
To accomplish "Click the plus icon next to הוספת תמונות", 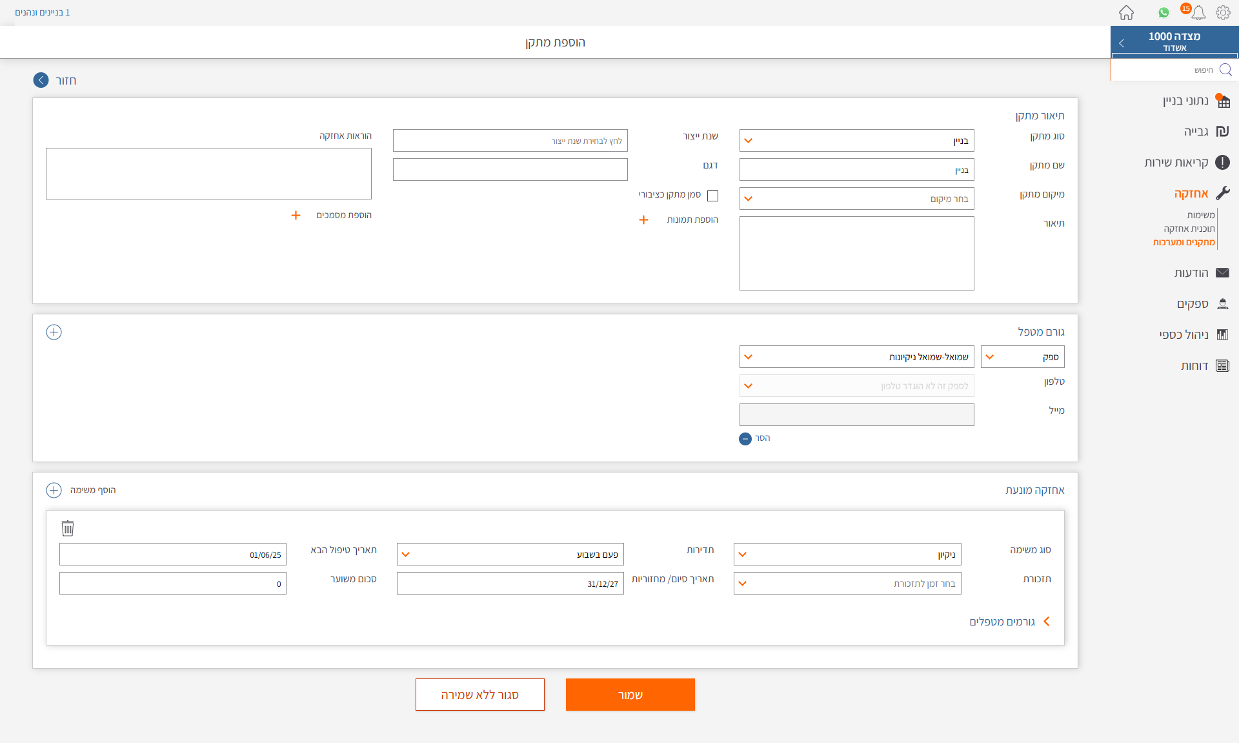I will [643, 220].
